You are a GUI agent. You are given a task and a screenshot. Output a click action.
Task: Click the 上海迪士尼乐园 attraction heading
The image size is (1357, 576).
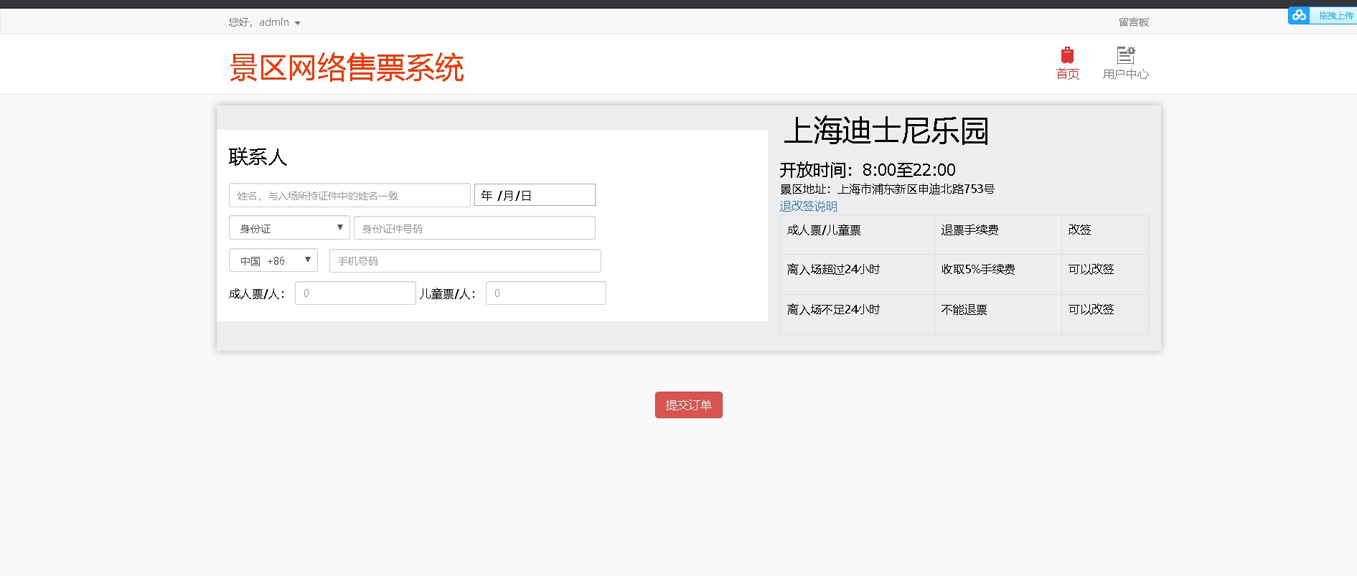(886, 131)
